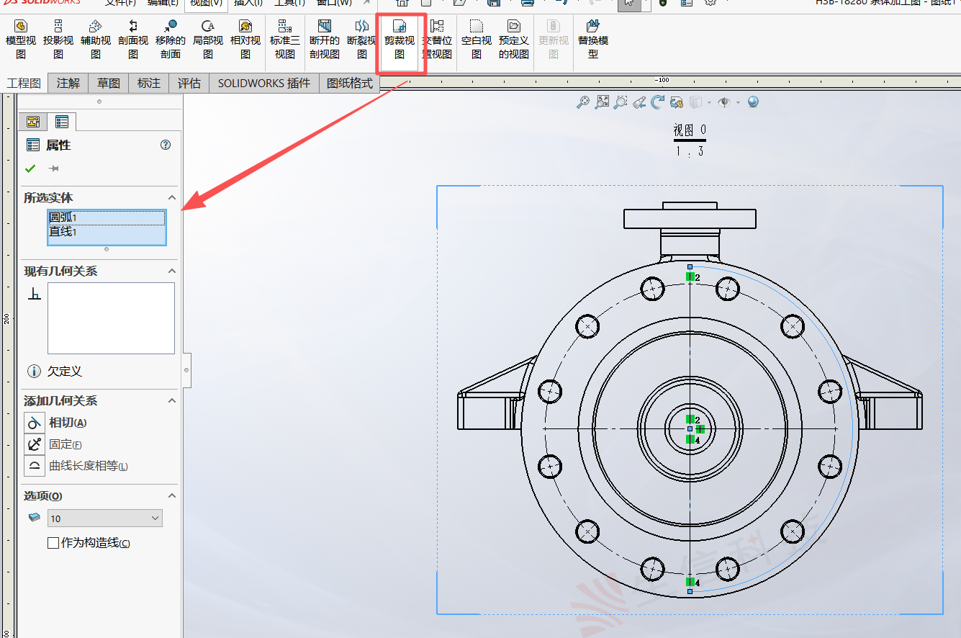Select 直线1 in selected entities list
Screen dimensions: 961x638
click(107, 232)
